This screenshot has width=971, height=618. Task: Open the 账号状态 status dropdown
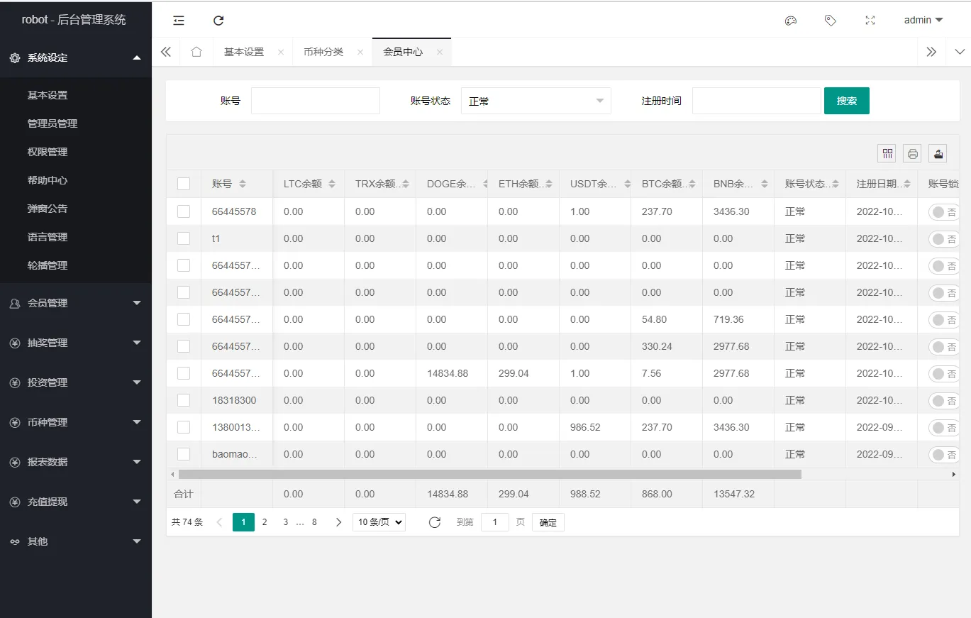tap(536, 100)
